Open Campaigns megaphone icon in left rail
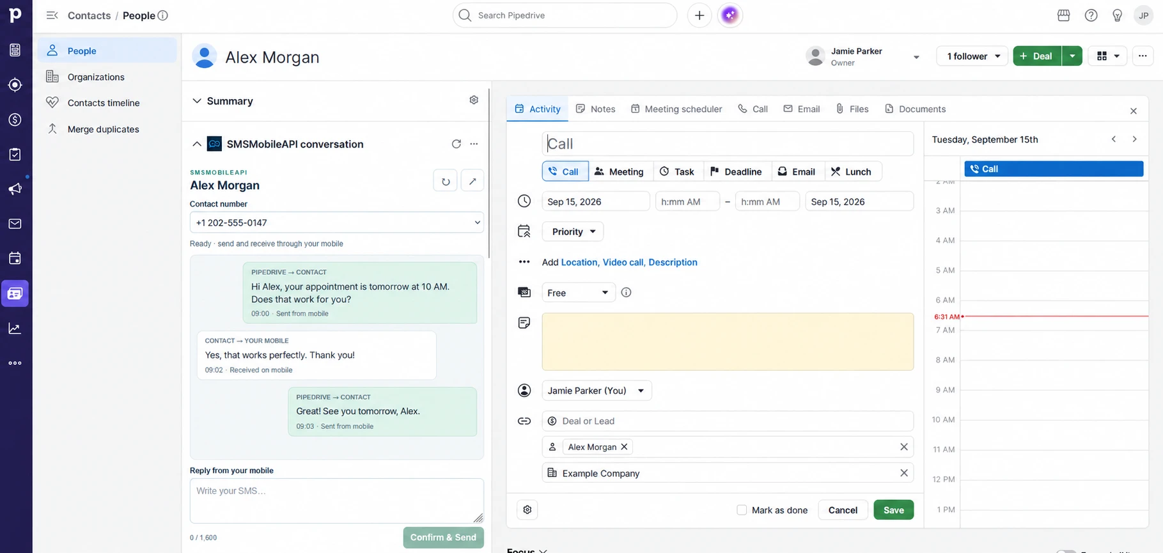 (15, 189)
